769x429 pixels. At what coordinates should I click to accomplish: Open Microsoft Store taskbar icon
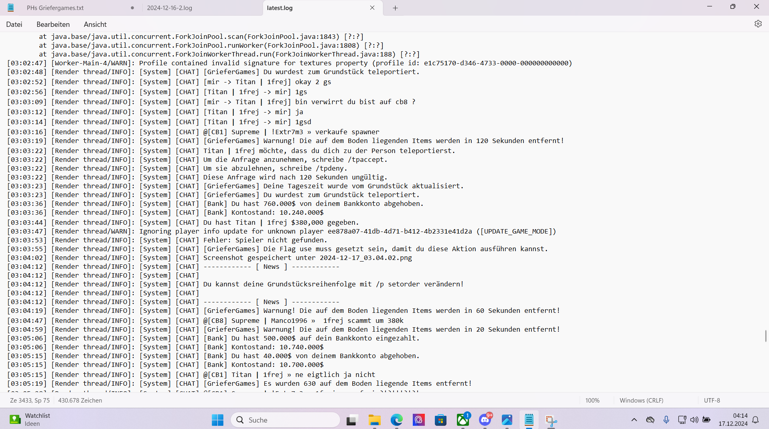(x=440, y=420)
